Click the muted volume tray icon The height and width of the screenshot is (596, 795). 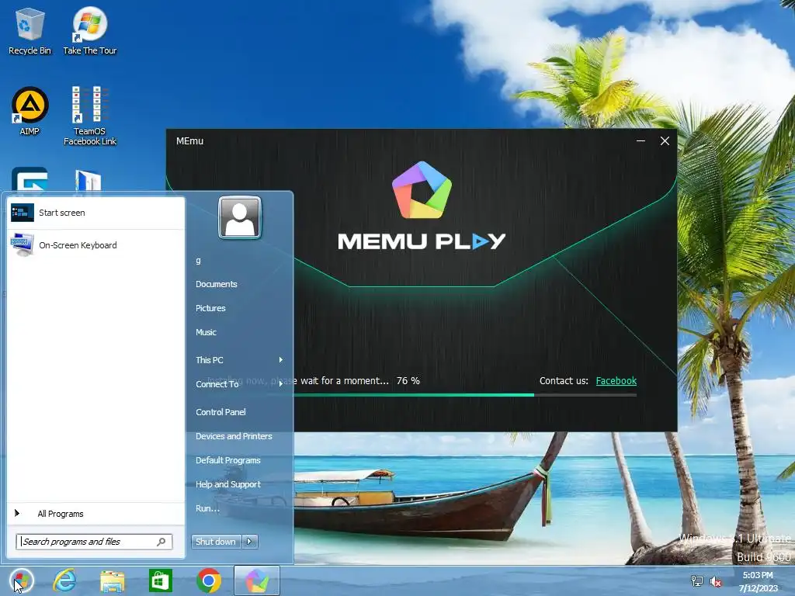pyautogui.click(x=715, y=581)
